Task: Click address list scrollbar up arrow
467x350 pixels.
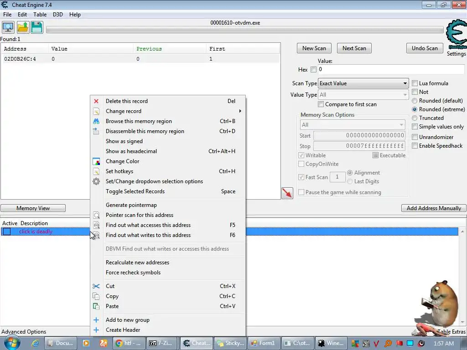Action: click(462, 231)
